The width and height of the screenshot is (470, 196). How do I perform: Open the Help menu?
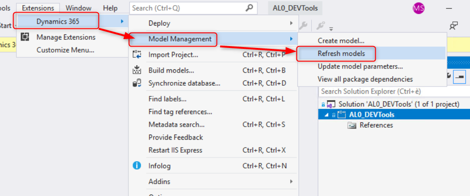[x=110, y=8]
